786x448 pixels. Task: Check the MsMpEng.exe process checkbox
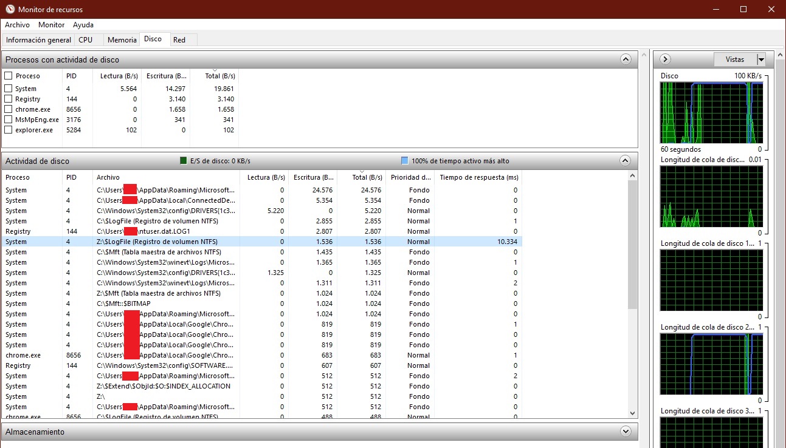click(x=9, y=120)
